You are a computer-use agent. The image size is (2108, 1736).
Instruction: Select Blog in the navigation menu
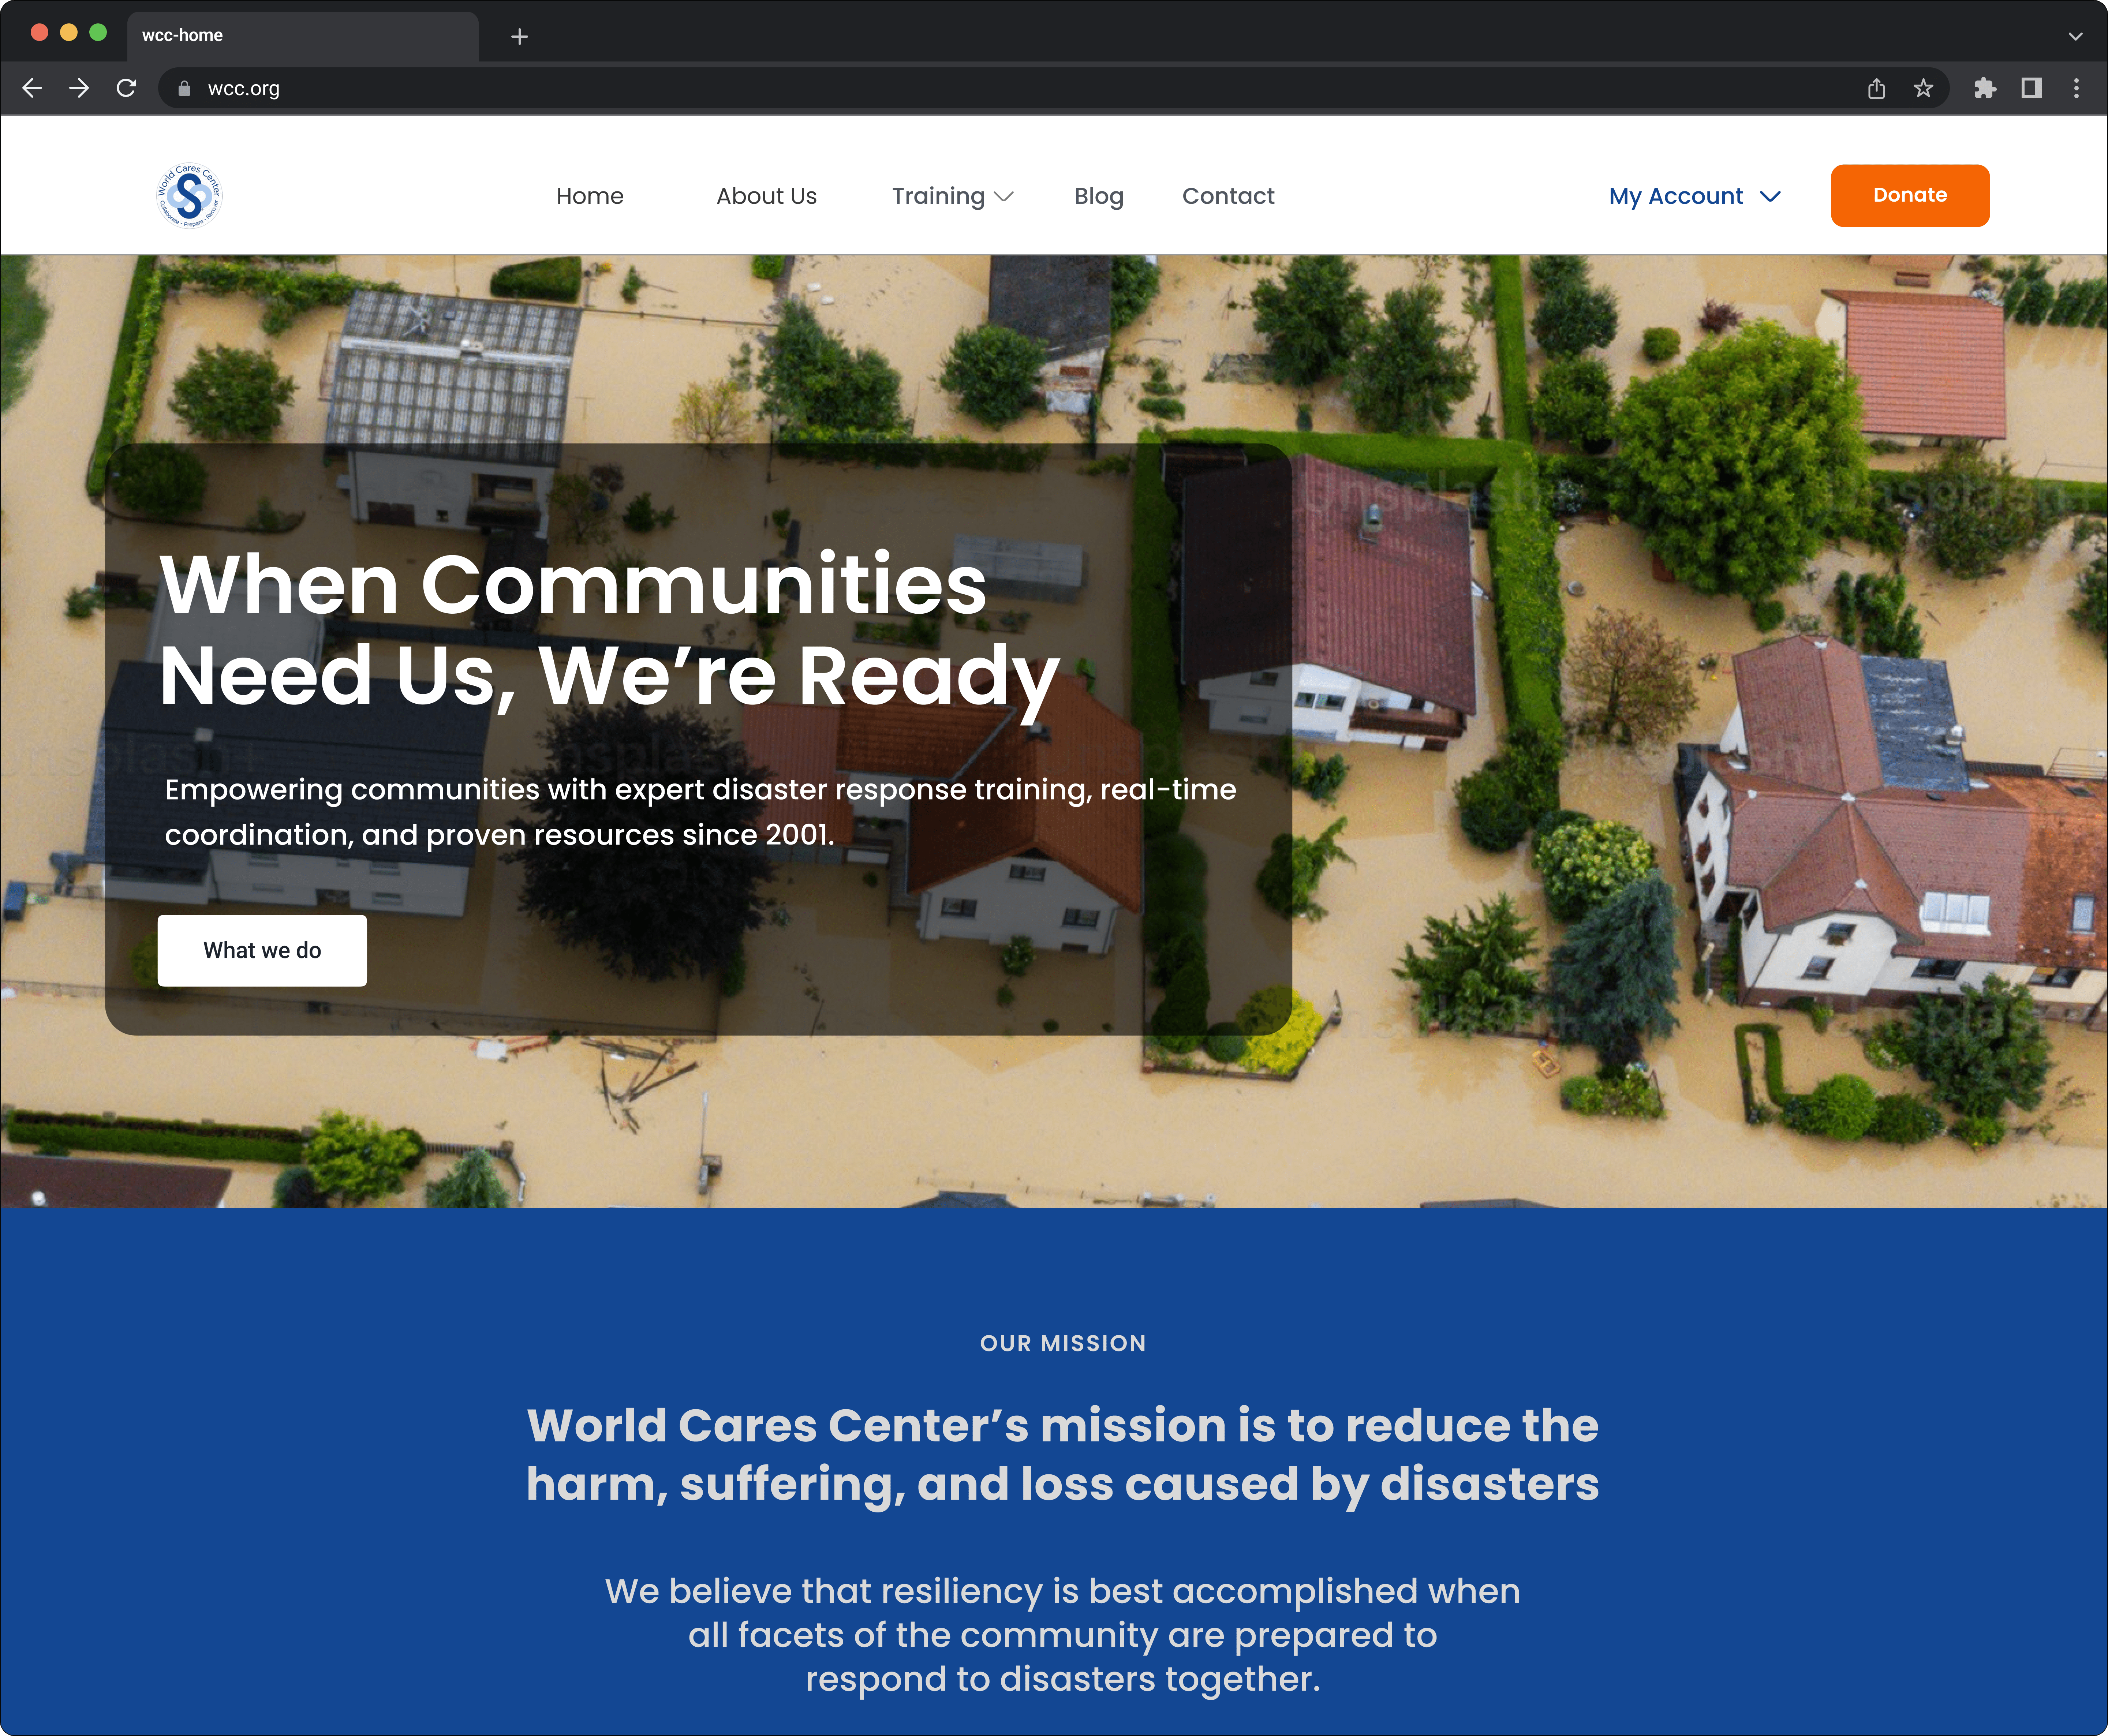coord(1098,196)
